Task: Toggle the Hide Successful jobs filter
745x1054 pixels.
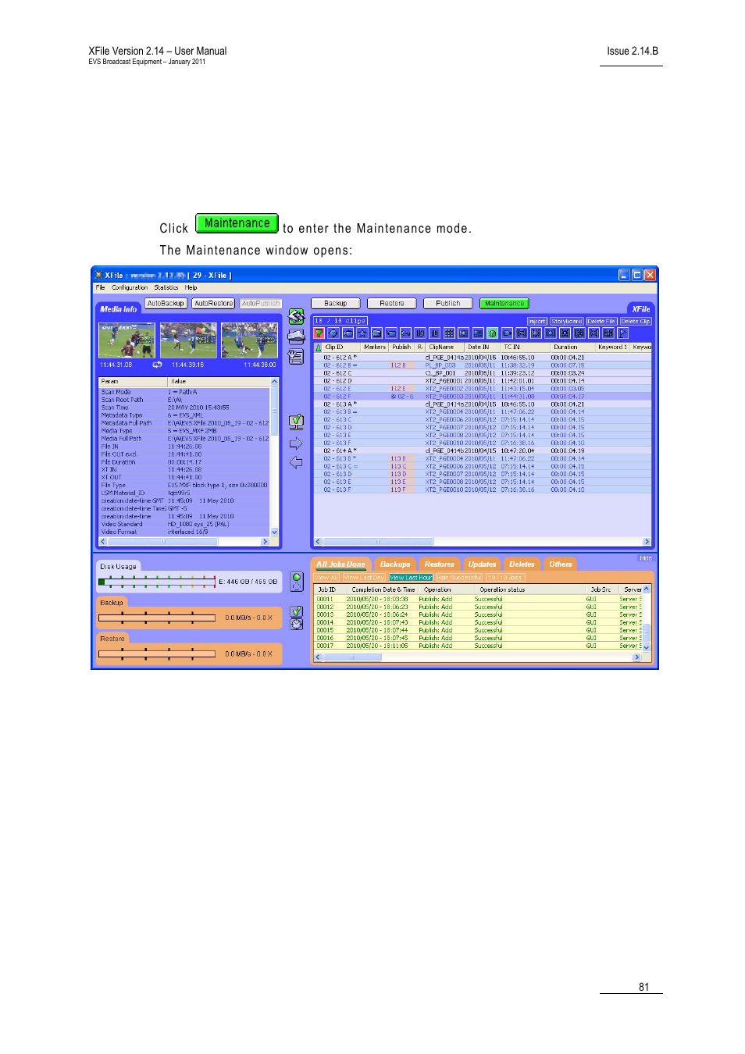Action: [458, 578]
